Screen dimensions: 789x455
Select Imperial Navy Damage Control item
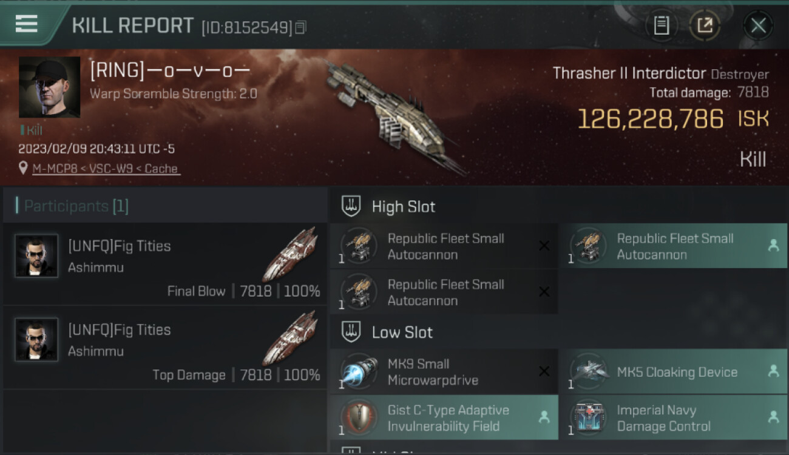click(673, 417)
